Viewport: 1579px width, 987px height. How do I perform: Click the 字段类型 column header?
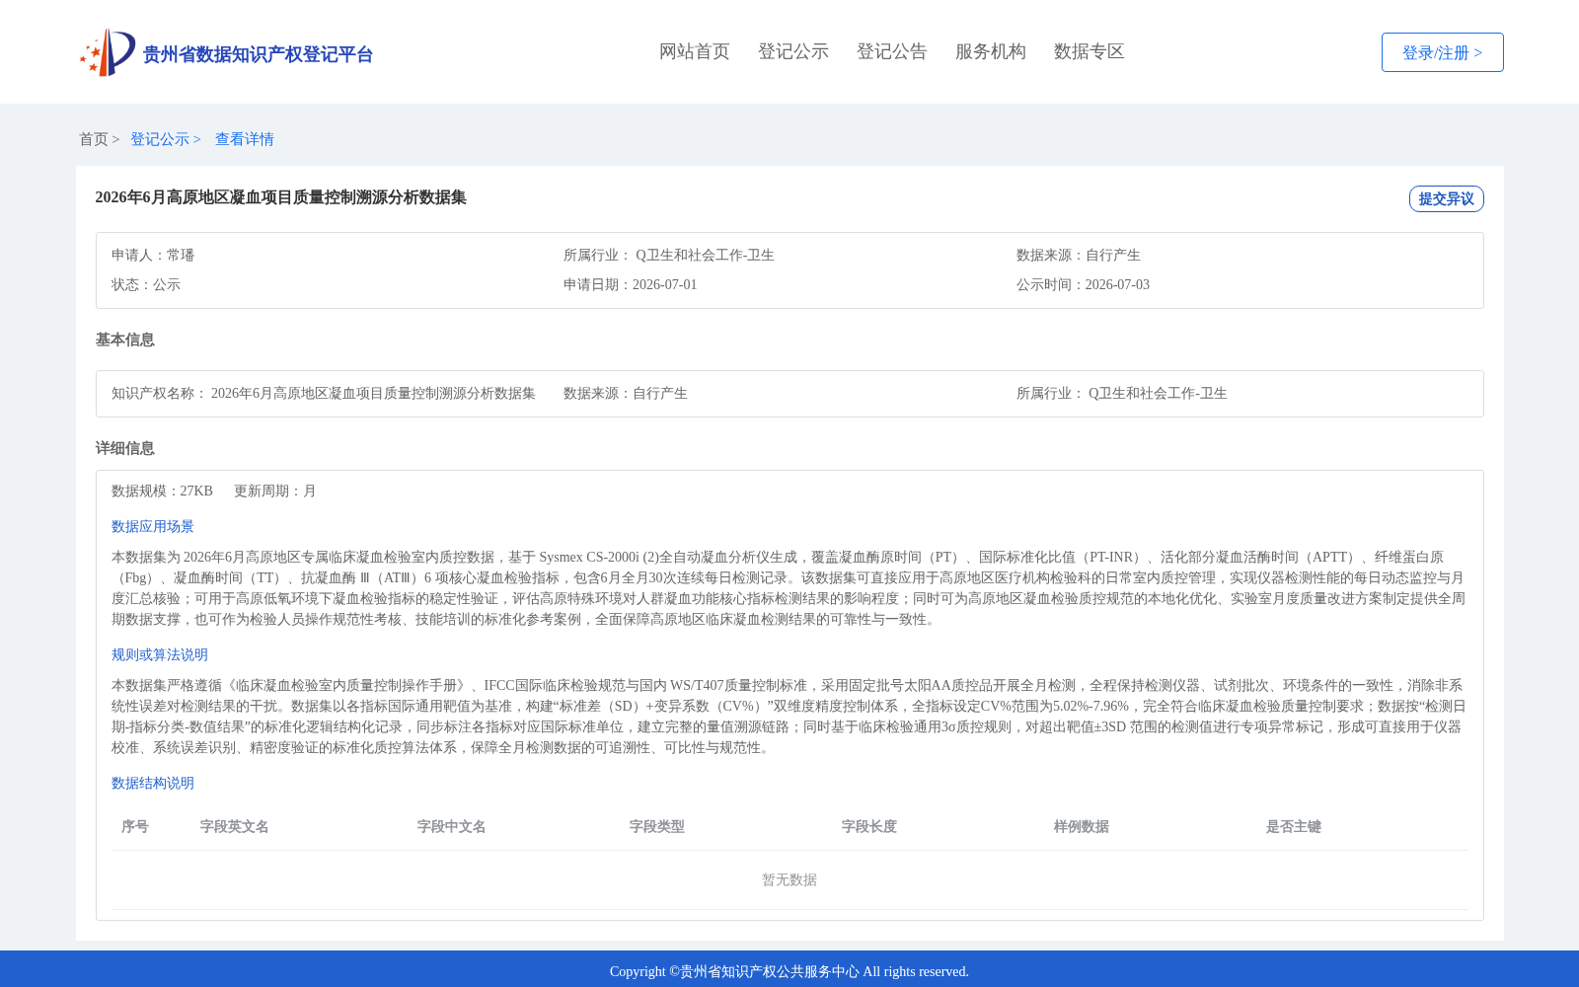coord(657,826)
